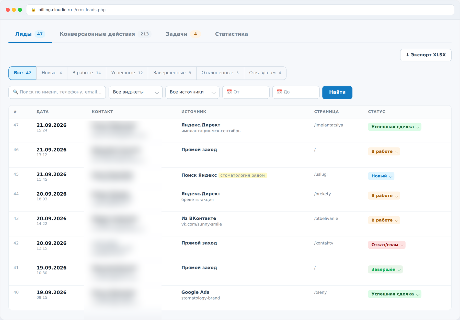
Task: Open the В работе status for lead 43
Action: coord(384,220)
